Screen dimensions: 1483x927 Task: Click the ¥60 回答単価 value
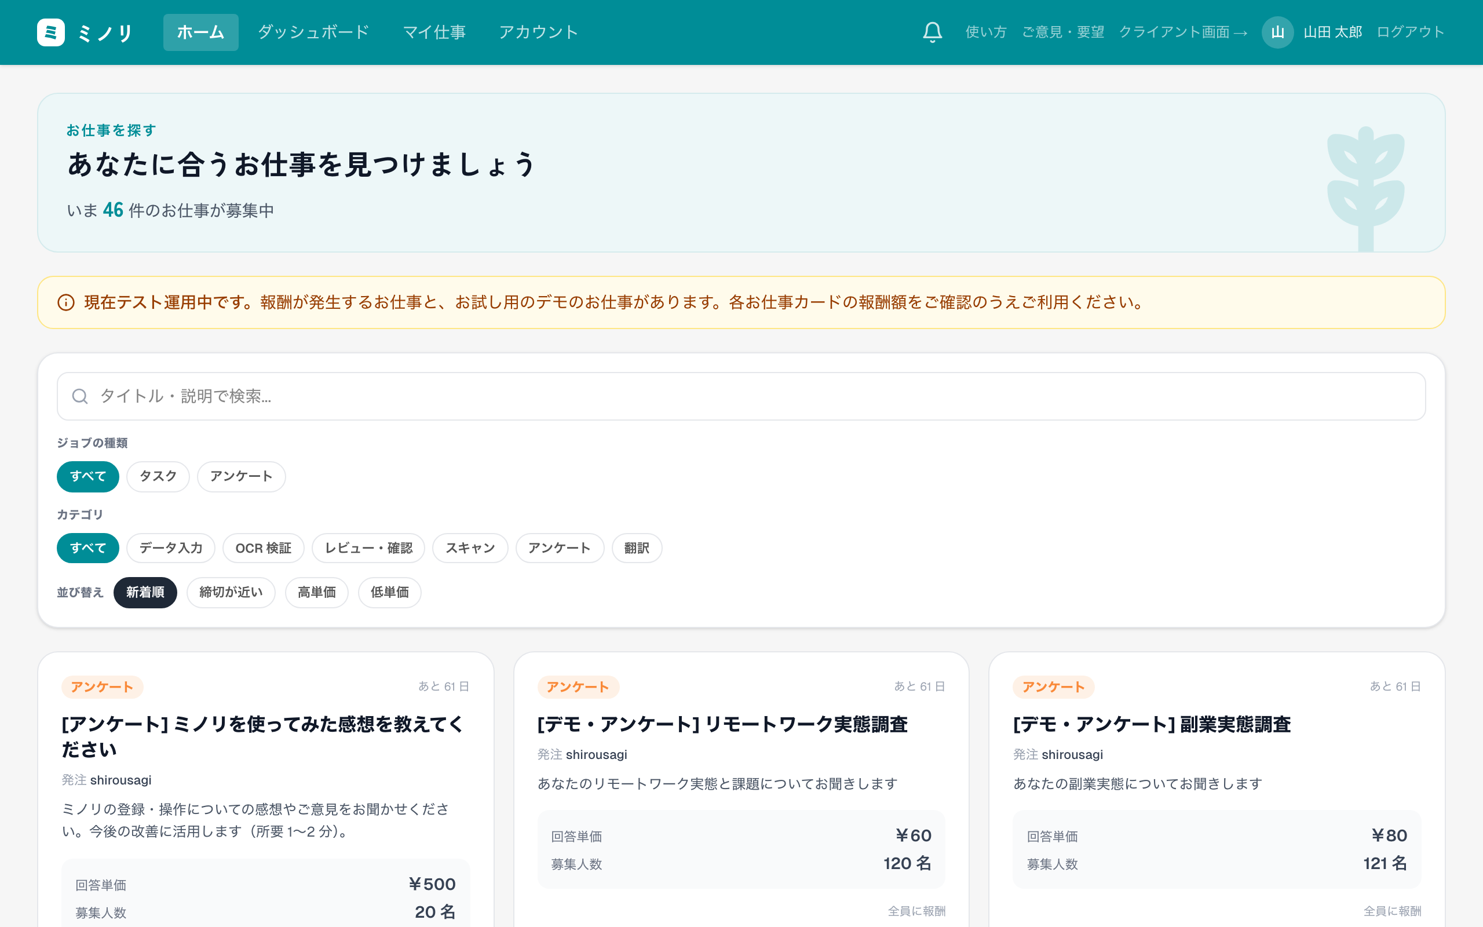pyautogui.click(x=913, y=835)
